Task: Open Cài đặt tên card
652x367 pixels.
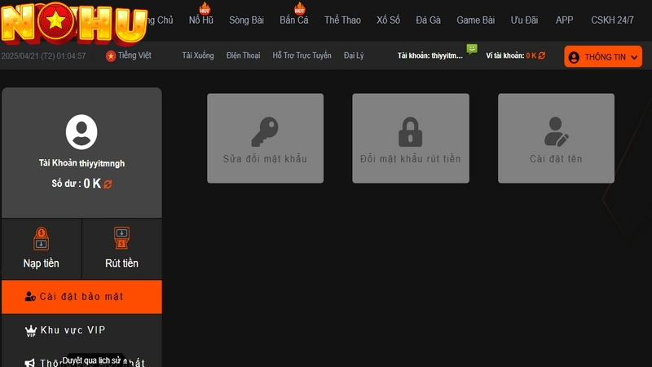Action: [556, 138]
